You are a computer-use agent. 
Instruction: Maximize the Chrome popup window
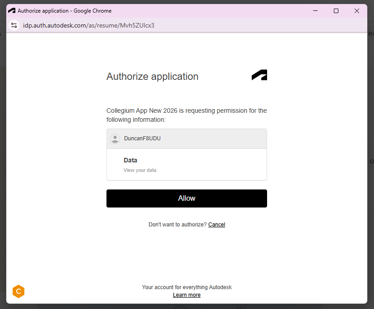pos(336,11)
